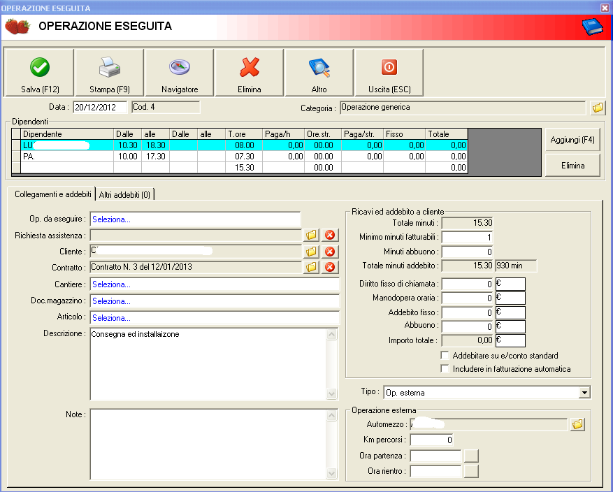The width and height of the screenshot is (613, 492).
Task: Check Includere in fatturazione automatica
Action: coord(445,368)
